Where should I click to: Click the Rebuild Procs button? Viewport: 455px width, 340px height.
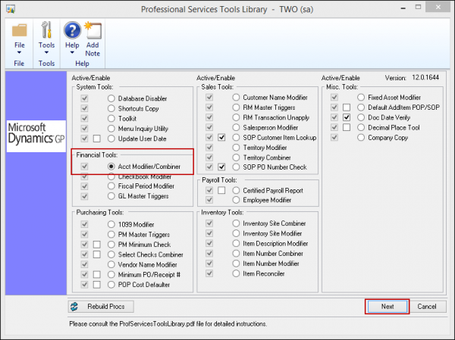tap(101, 307)
